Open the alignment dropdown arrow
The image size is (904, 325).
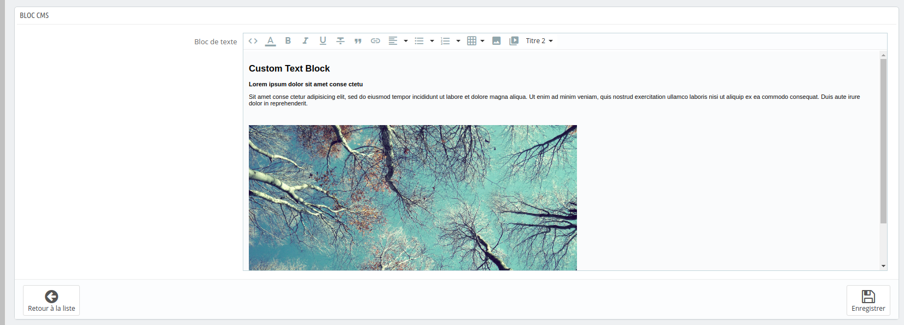pyautogui.click(x=406, y=41)
